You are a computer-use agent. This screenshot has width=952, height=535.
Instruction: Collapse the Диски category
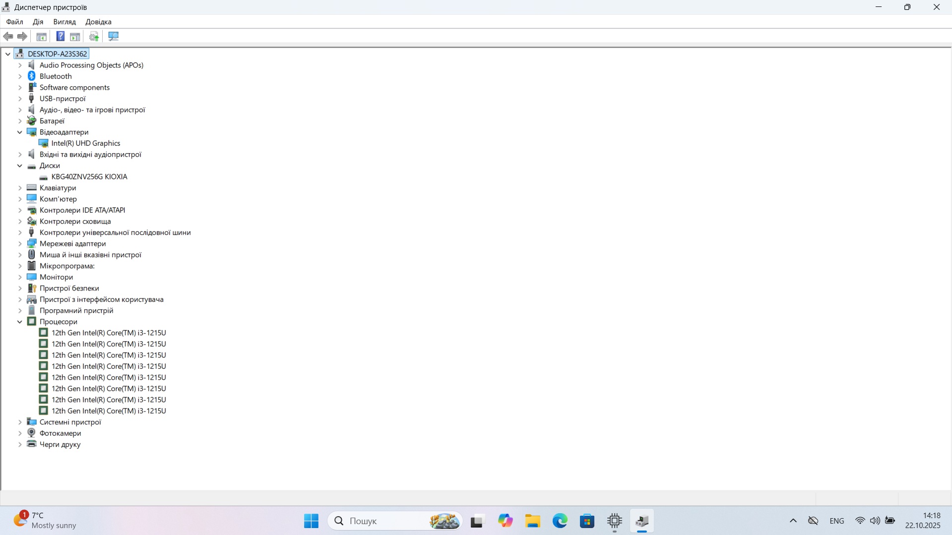(20, 166)
